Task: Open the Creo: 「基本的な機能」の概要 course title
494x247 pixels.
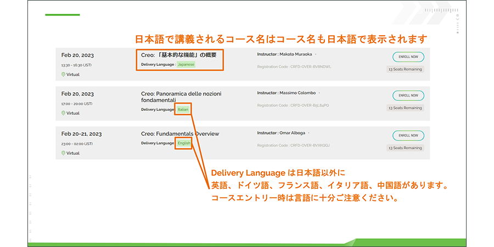Action: point(179,55)
